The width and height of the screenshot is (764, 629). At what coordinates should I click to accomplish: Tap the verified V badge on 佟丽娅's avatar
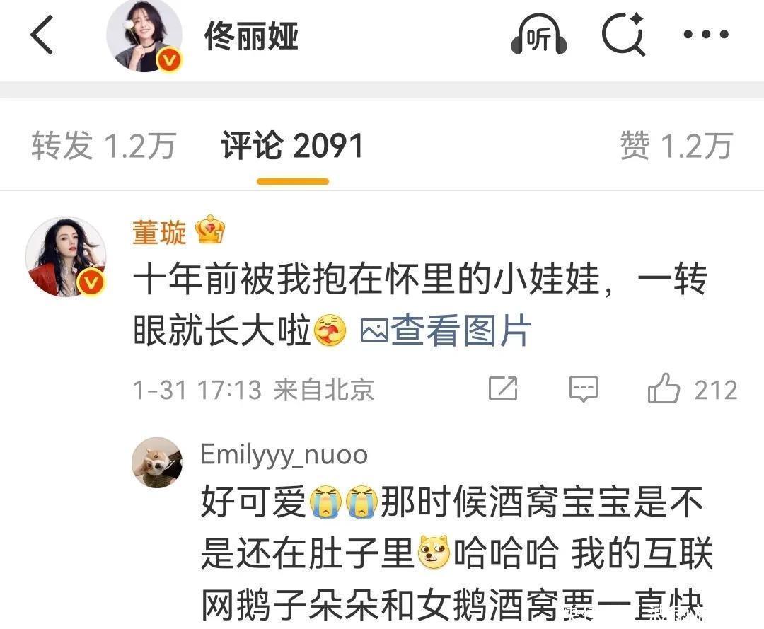(x=169, y=61)
